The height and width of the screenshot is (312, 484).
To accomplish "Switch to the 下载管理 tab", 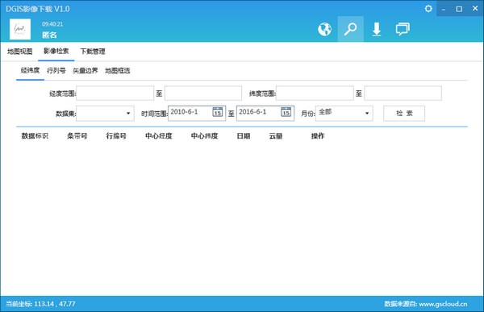I will pyautogui.click(x=93, y=52).
